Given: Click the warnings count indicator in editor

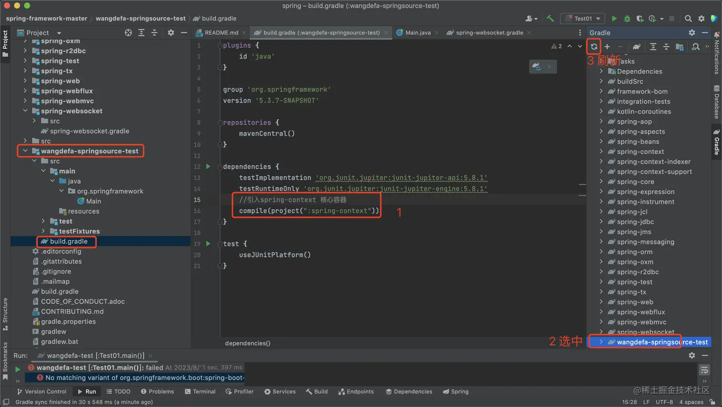Looking at the screenshot, I should [x=557, y=46].
